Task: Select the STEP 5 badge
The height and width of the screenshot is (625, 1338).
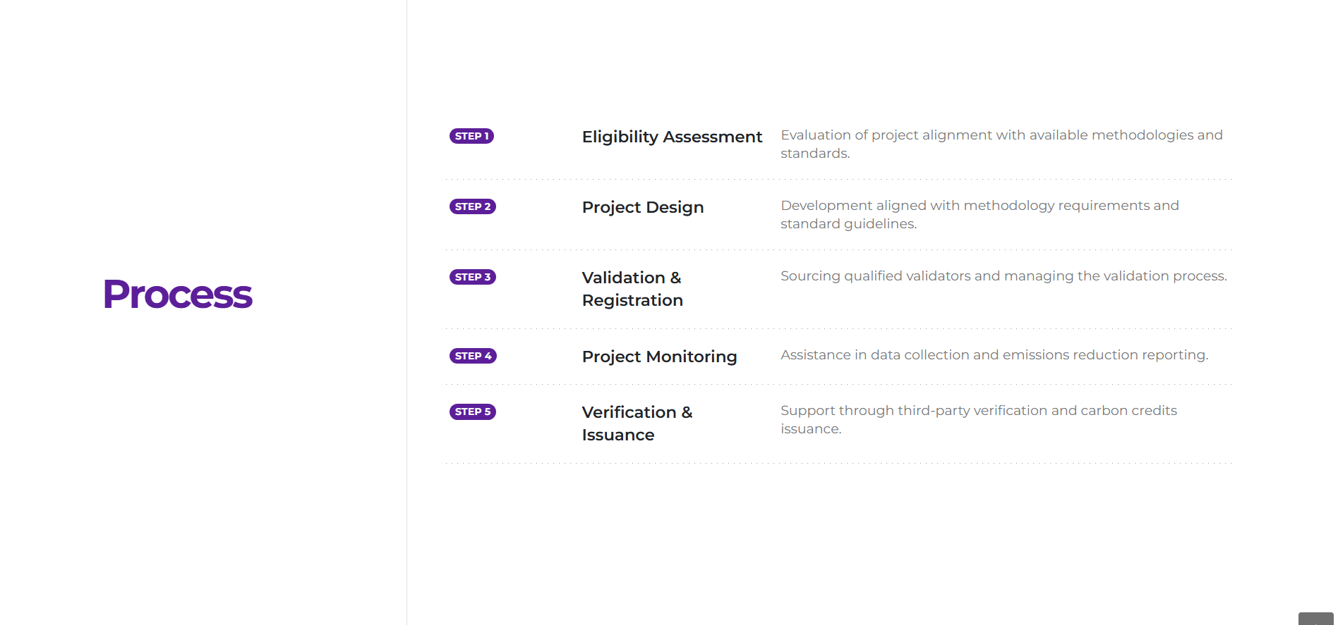Action: point(472,411)
